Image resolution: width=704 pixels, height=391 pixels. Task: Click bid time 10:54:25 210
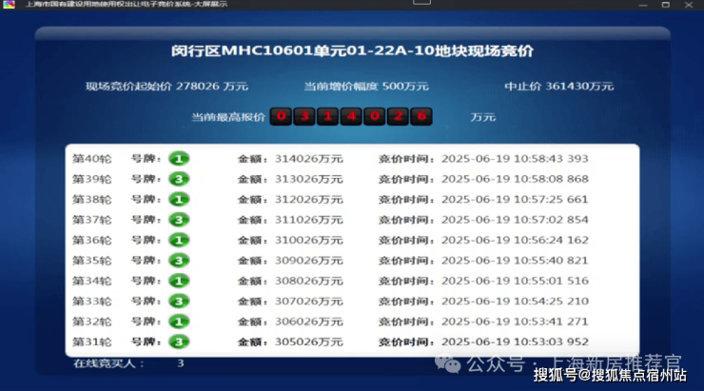pyautogui.click(x=552, y=302)
